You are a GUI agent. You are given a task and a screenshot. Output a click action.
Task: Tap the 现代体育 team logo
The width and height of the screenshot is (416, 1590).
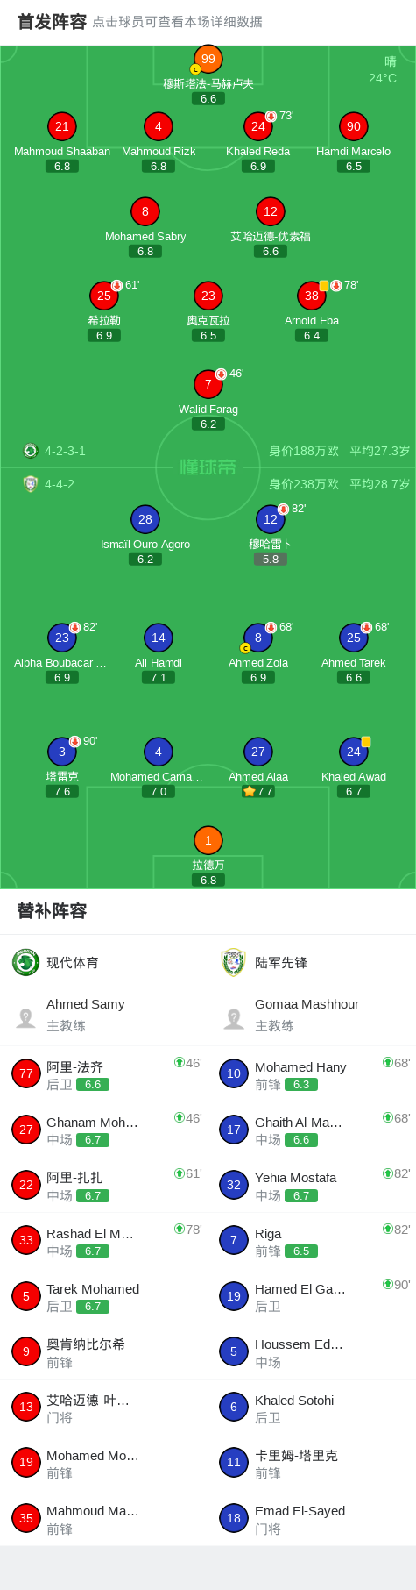[x=26, y=962]
